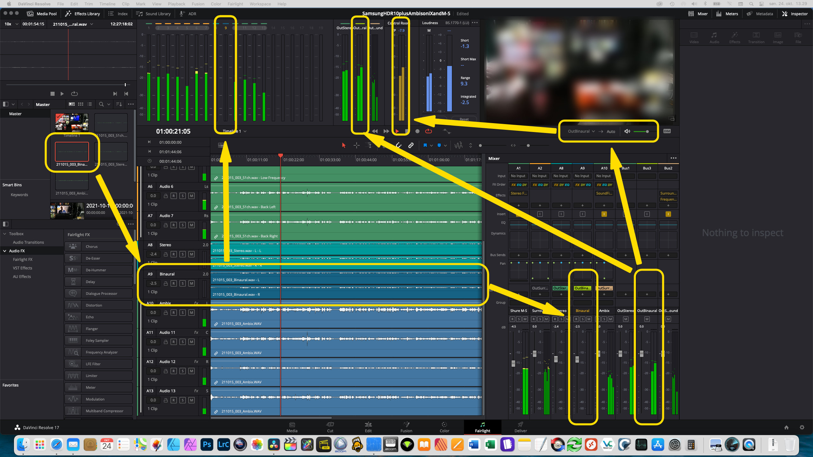
Task: Click the red timeline play button
Action: [397, 131]
